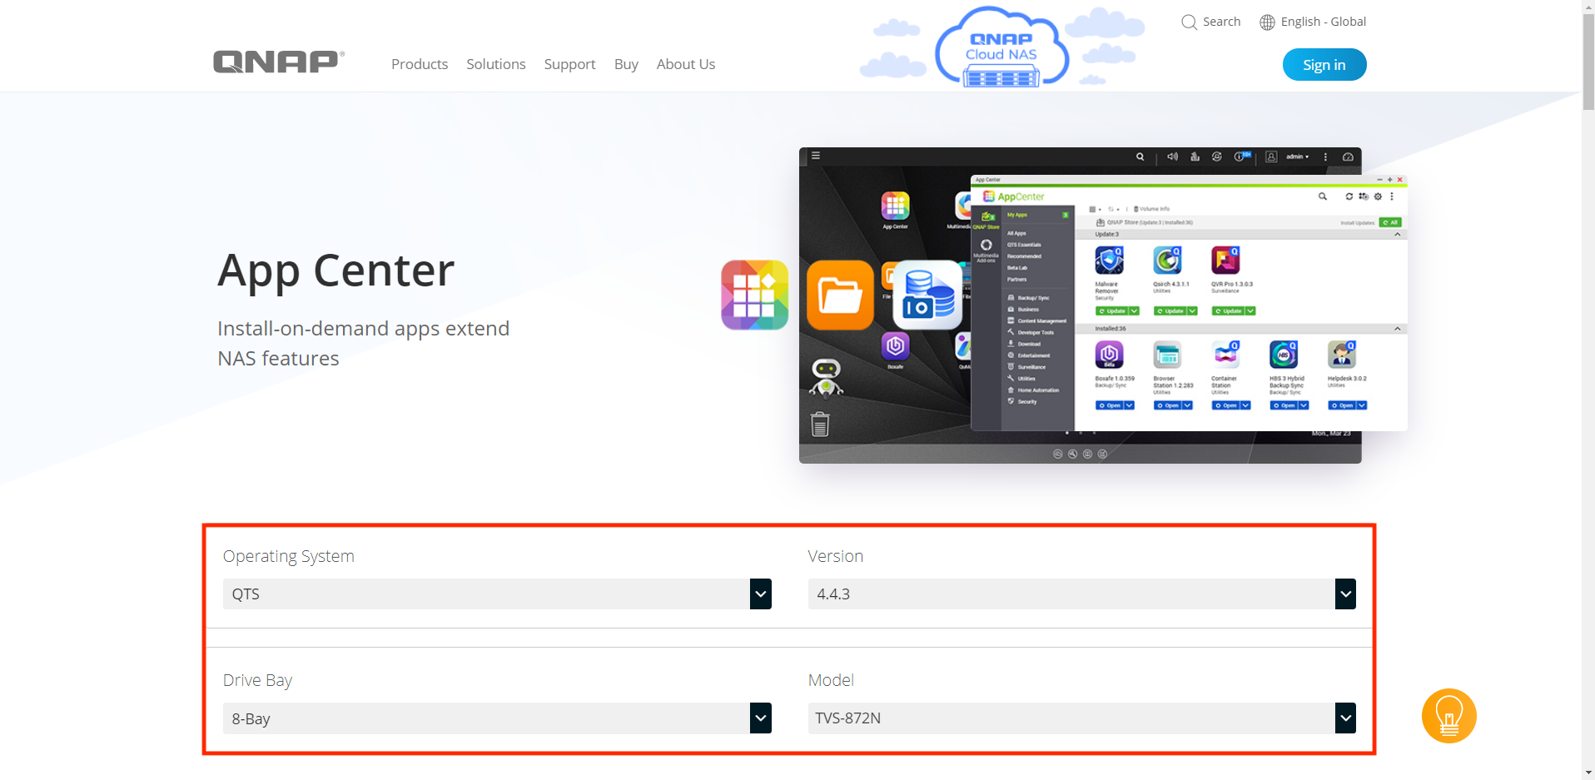1595x780 pixels.
Task: Expand the Operating System dropdown showing QTS
Action: click(x=497, y=594)
